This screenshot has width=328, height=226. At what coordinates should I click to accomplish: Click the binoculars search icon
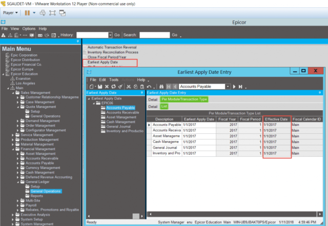pyautogui.click(x=161, y=87)
